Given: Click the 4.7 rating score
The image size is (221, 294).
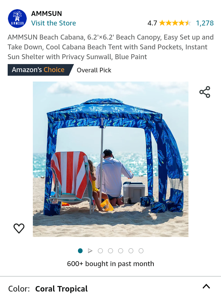Looking at the screenshot, I should click(x=152, y=23).
